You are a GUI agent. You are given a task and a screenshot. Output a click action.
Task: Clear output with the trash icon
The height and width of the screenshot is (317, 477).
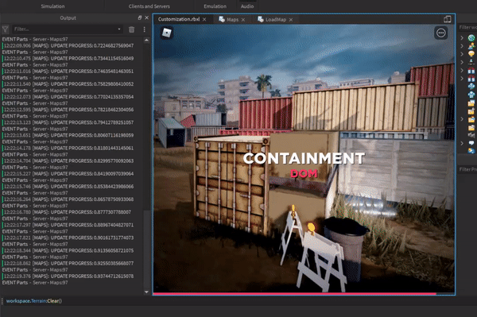coord(131,29)
